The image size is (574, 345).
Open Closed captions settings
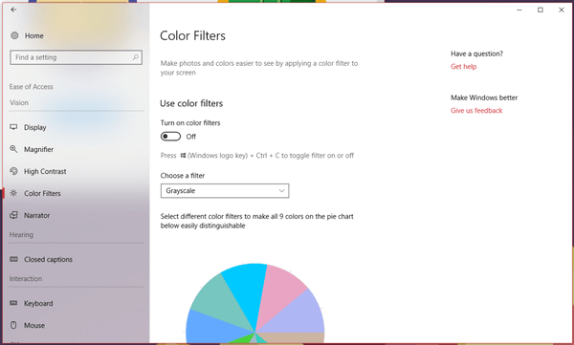click(x=49, y=259)
